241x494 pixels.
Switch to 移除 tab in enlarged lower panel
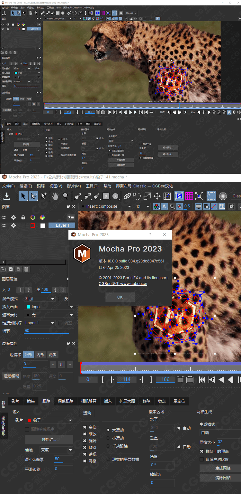(147, 401)
